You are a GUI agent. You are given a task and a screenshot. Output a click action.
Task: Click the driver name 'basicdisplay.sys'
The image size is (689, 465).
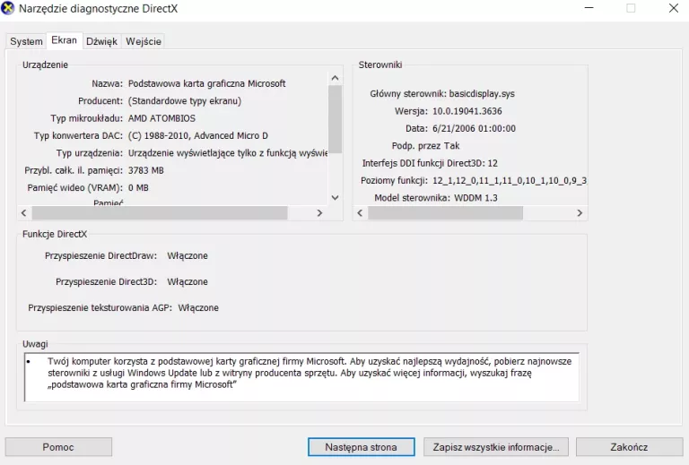[482, 93]
